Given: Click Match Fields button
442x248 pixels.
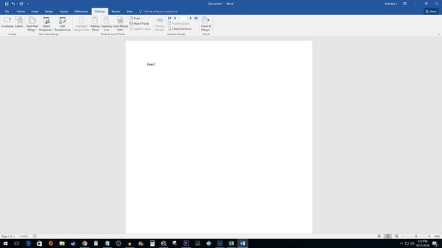Looking at the screenshot, I should [140, 23].
